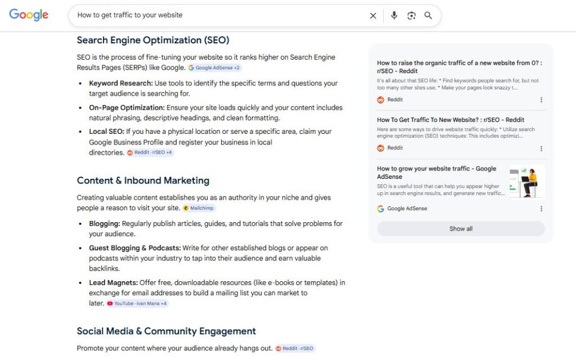Open Google Lens image search icon
The image size is (576, 356).
tap(411, 15)
